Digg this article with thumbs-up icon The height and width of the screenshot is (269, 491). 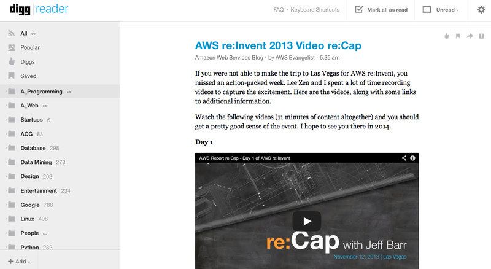click(x=447, y=36)
